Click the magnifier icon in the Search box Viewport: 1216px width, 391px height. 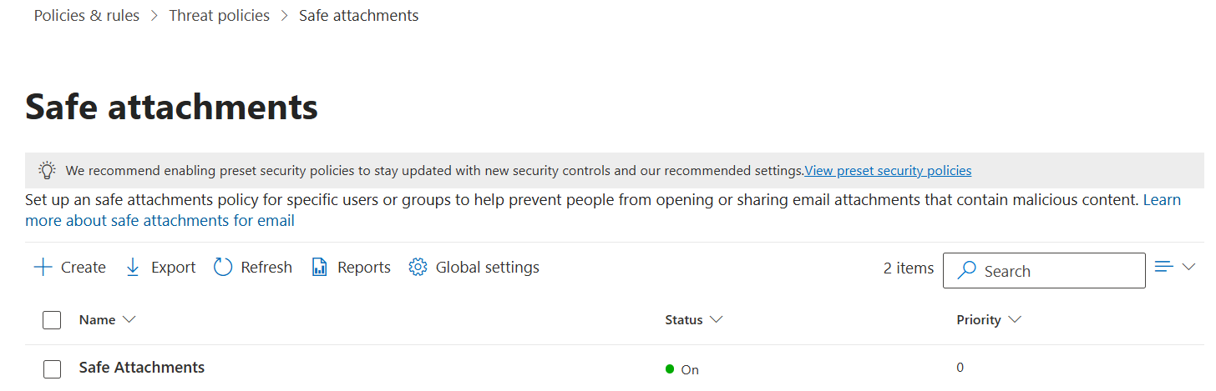(x=967, y=271)
